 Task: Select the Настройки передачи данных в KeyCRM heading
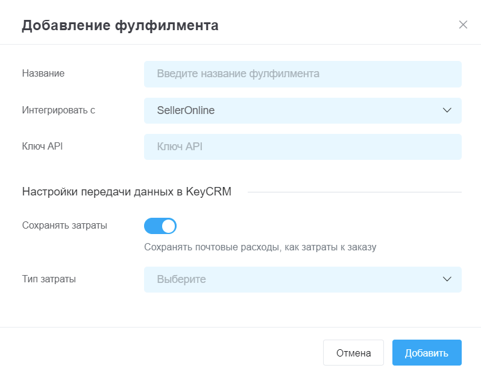pos(127,192)
